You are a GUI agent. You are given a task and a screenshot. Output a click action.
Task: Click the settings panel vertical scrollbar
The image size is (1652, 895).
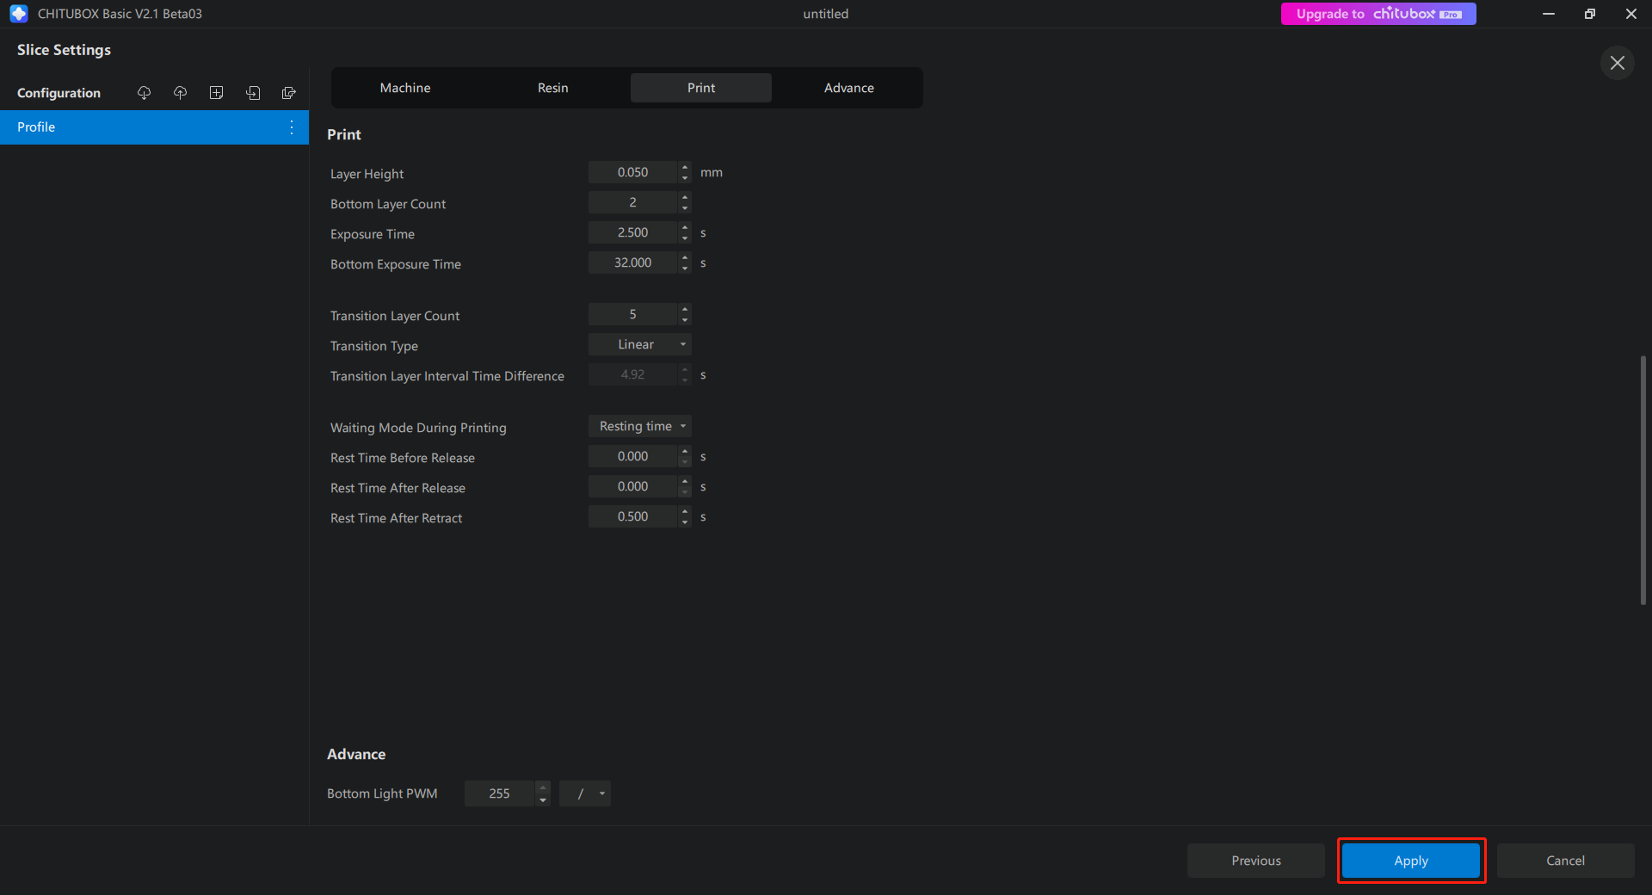pos(1643,480)
